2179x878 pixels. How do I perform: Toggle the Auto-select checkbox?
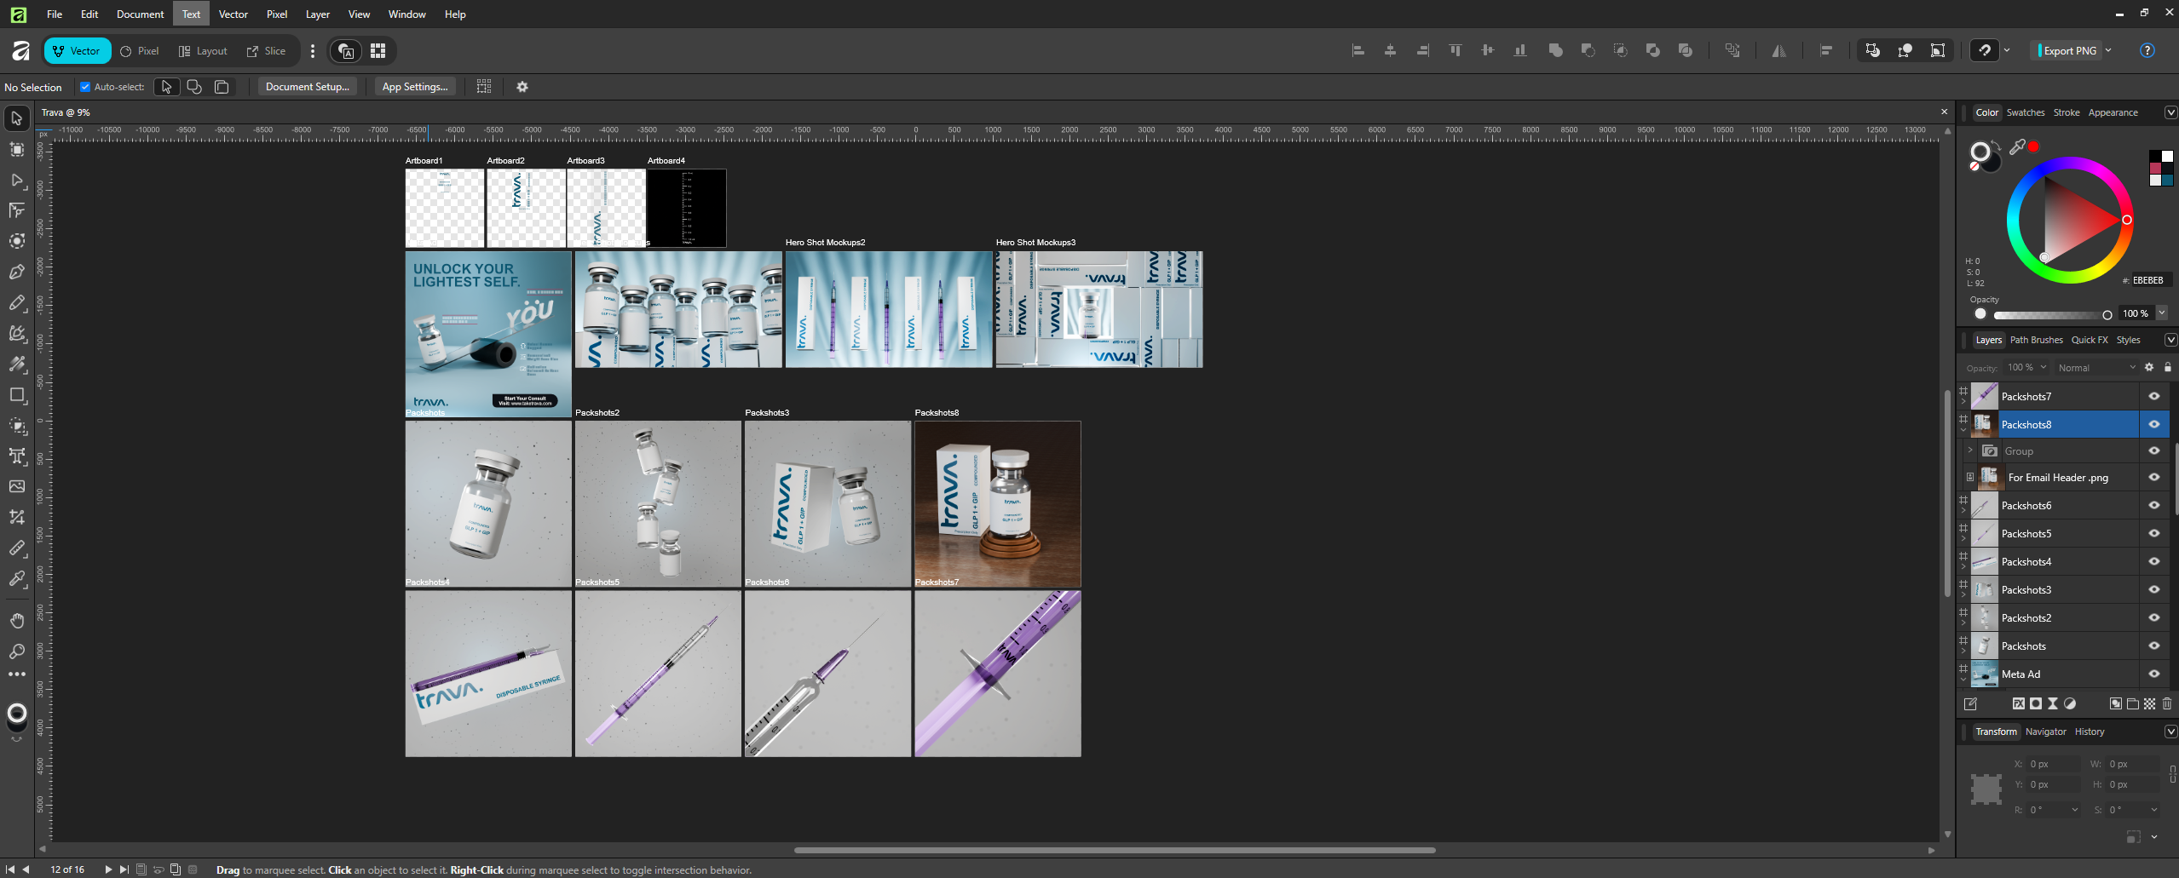tap(85, 87)
